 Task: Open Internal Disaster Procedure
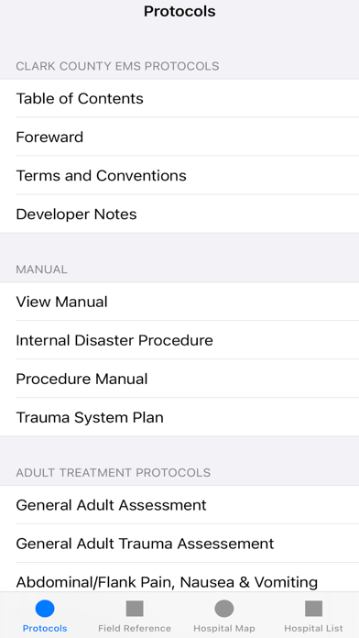click(179, 340)
